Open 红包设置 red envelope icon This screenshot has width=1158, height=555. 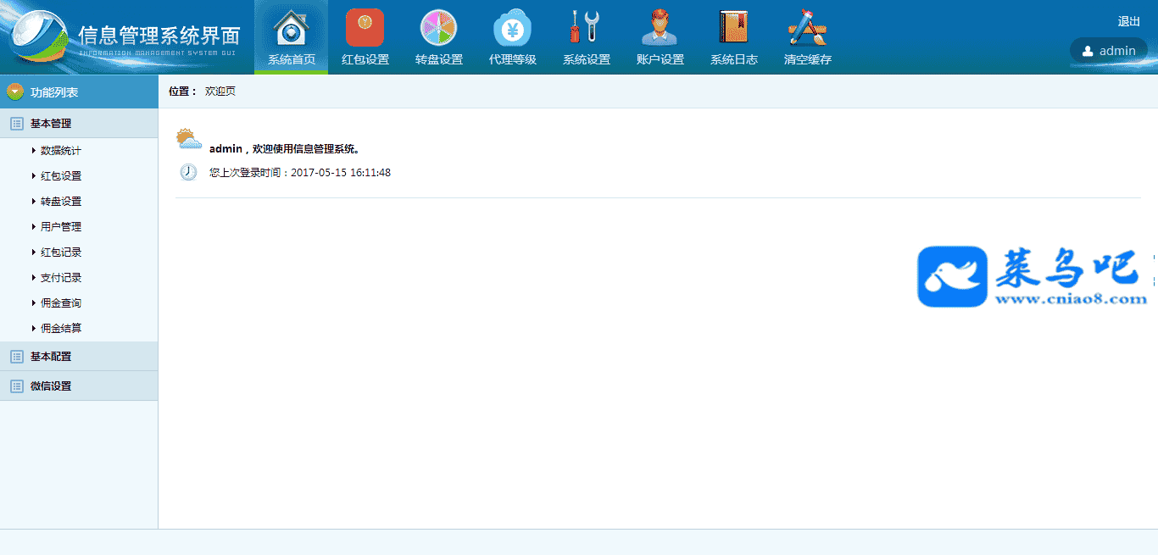(x=365, y=28)
